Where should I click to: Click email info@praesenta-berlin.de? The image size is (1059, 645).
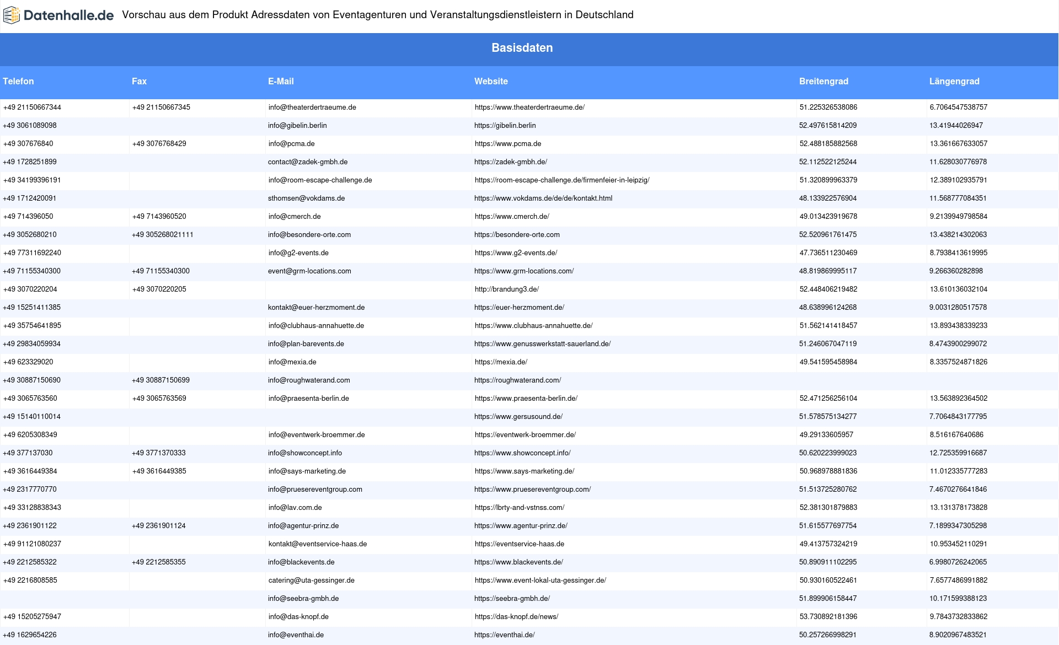click(x=308, y=399)
